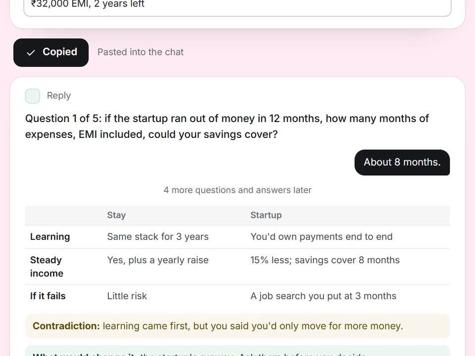Click the 'Reply' label
Viewport: 475px width, 356px height.
59,95
